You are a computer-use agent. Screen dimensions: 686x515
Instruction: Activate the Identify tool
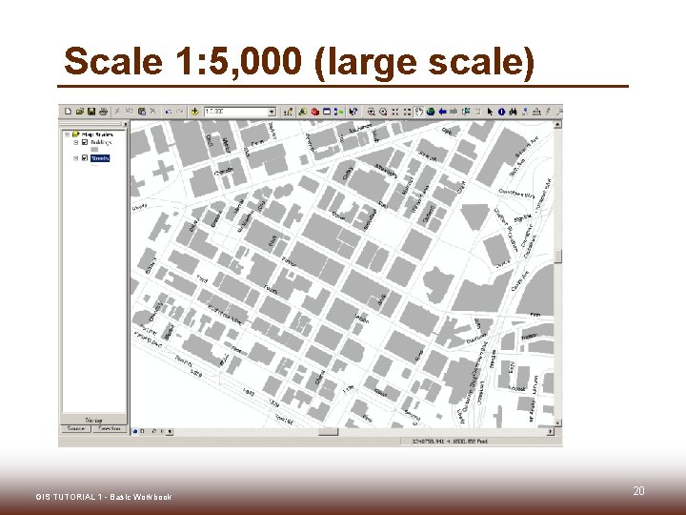501,112
